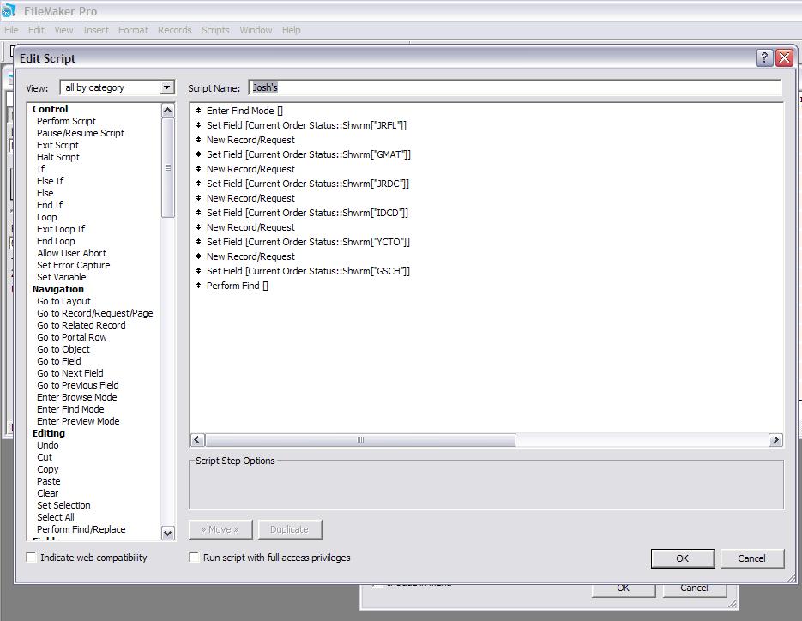Click Cancel in Edit Script dialog
Image resolution: width=802 pixels, height=621 pixels.
click(752, 558)
